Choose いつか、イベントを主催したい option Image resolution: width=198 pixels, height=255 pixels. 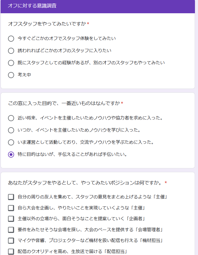(x=11, y=130)
